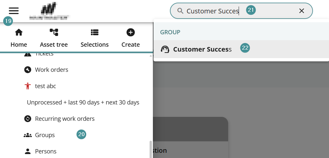Click the magnifier search icon

click(x=180, y=11)
